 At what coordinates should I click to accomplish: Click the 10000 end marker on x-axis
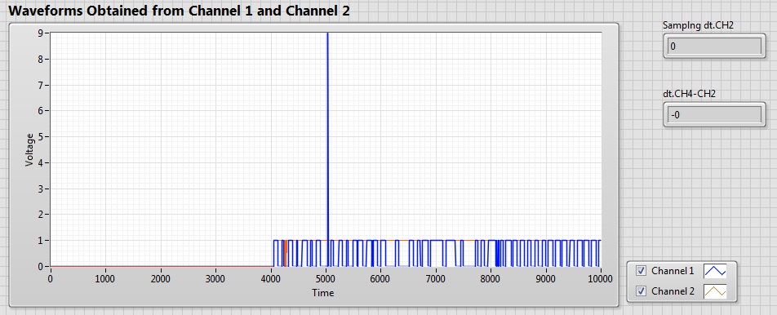(601, 279)
